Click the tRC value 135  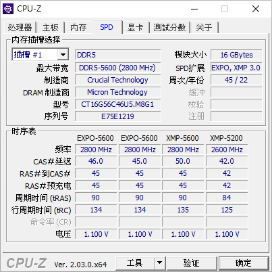(183, 210)
